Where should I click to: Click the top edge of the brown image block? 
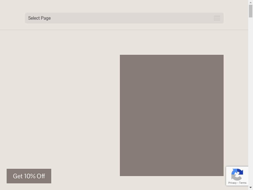(x=171, y=55)
